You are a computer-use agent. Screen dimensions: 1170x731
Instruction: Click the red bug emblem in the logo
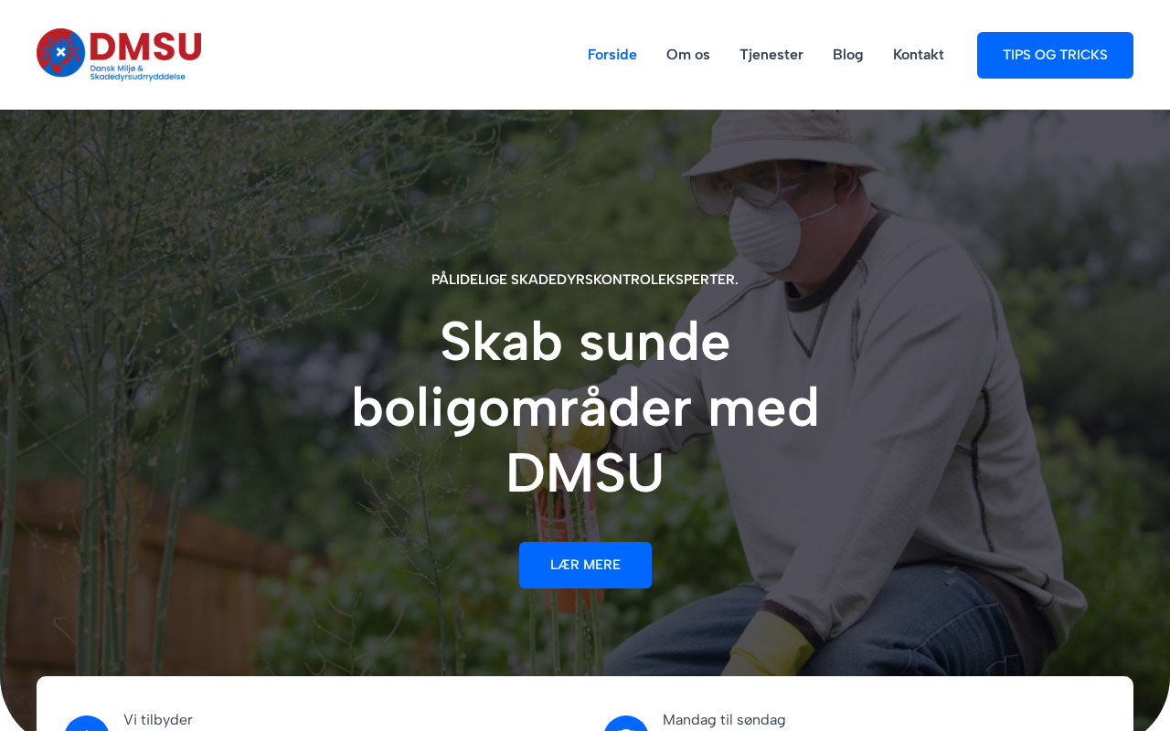tap(60, 53)
